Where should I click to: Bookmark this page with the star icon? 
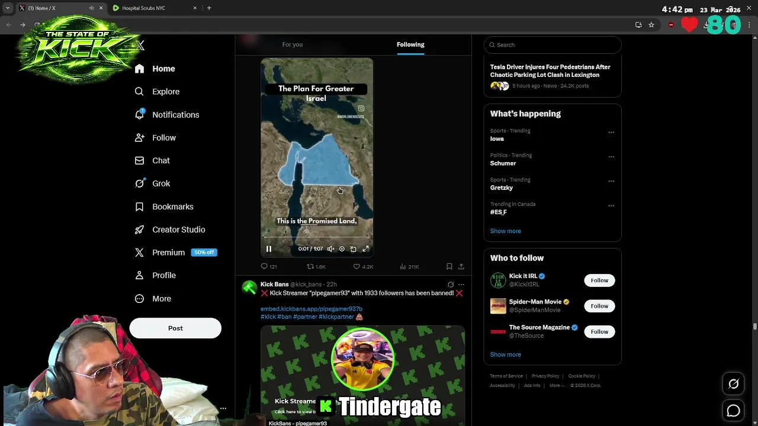coord(651,25)
